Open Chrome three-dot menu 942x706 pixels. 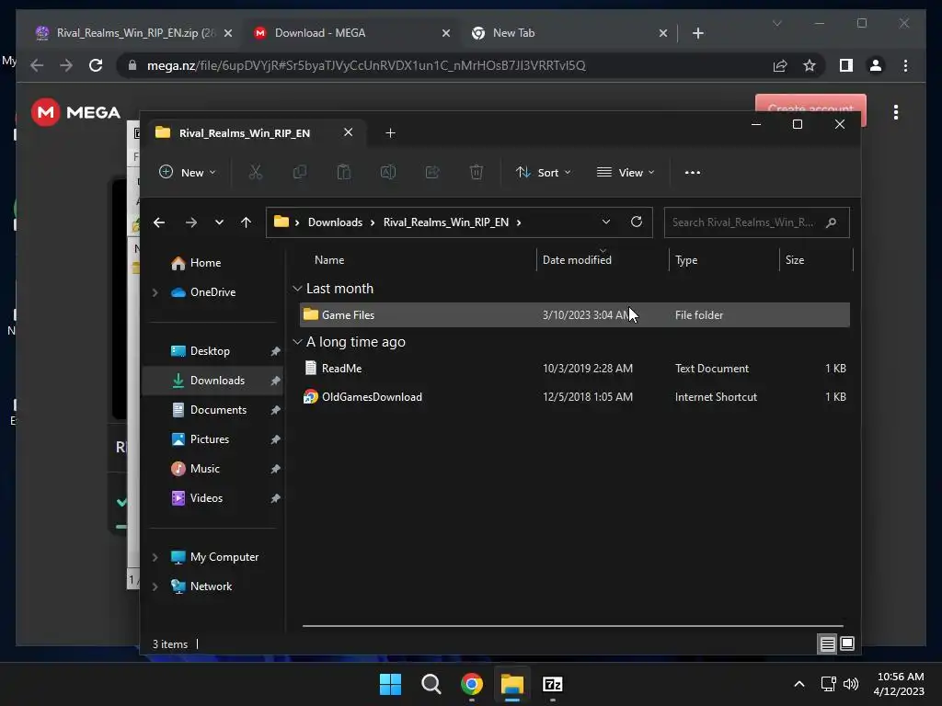tap(905, 65)
